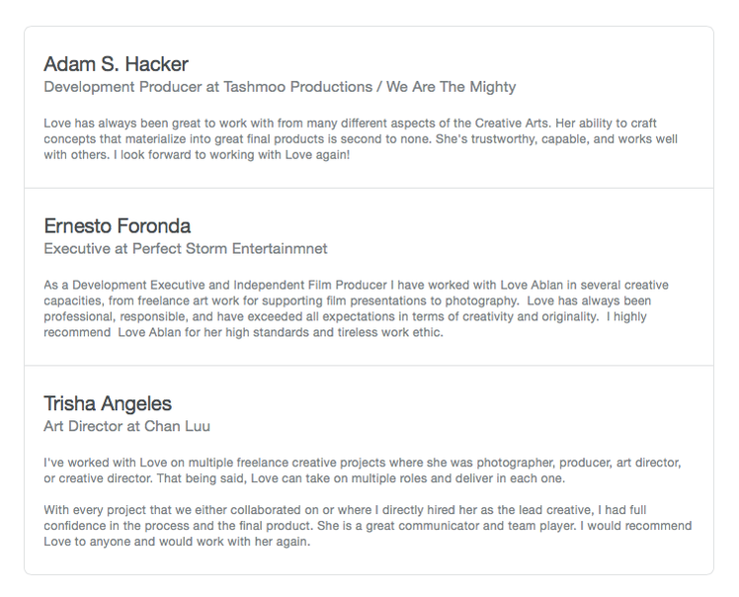
Task: Click 'Perfect Storm Entertainmnet' company text
Action: 230,248
